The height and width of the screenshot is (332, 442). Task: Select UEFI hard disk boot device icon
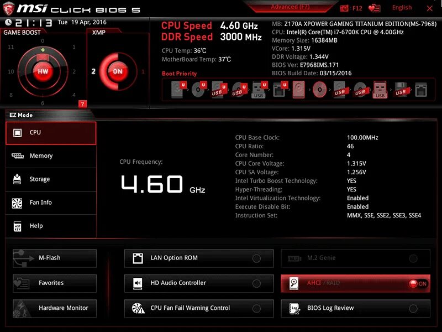178,90
